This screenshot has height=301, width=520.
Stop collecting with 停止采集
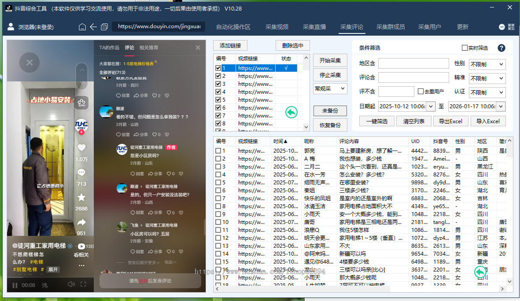pyautogui.click(x=330, y=75)
